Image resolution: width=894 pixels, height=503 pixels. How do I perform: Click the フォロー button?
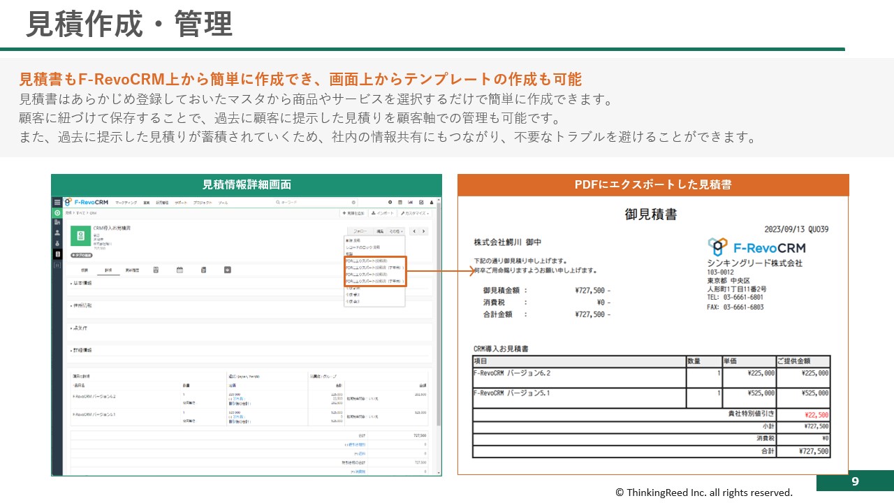click(360, 231)
